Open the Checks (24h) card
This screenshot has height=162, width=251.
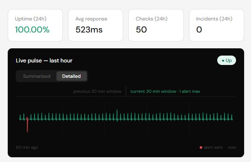coord(156,25)
